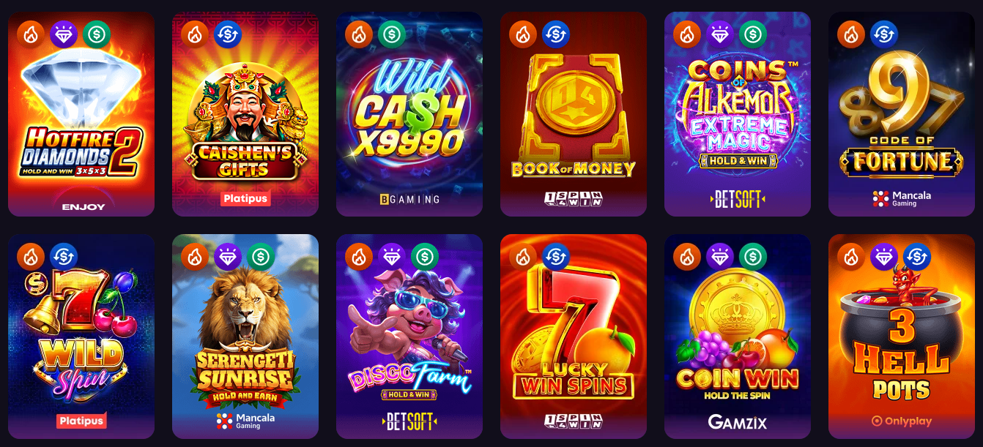The width and height of the screenshot is (983, 447).
Task: Click the purple diamond icon on Coins of Alkemor
Action: [720, 34]
